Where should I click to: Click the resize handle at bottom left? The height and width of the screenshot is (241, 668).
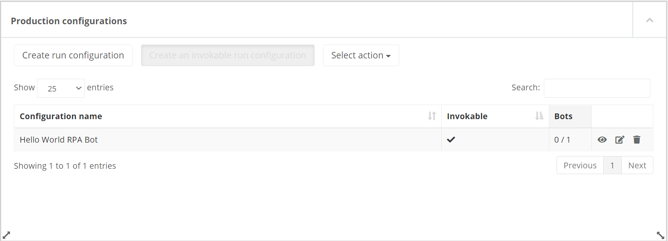[x=7, y=235]
